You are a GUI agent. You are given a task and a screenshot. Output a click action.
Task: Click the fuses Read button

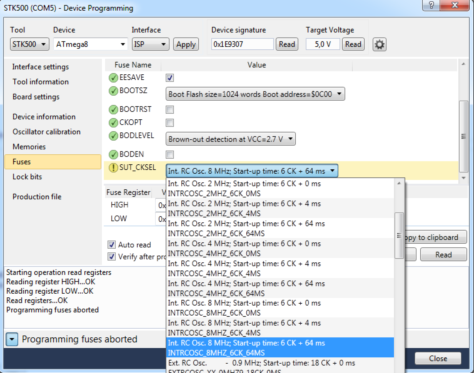click(443, 255)
